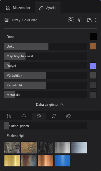Open the black Renk color swatch
The image size is (101, 171).
(93, 37)
